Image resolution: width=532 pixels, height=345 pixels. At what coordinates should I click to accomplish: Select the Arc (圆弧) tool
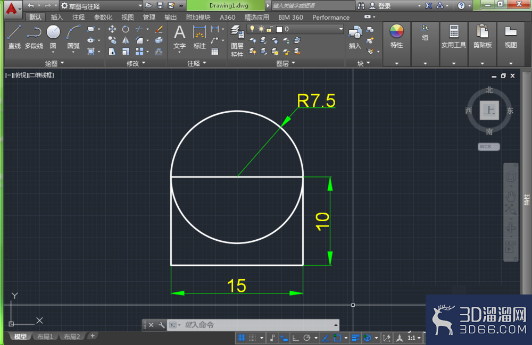click(x=73, y=37)
